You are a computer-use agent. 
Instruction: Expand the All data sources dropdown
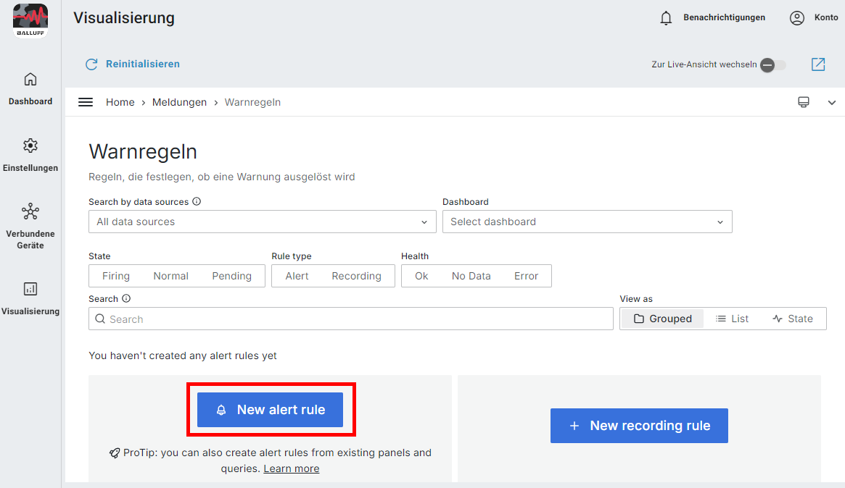point(262,222)
